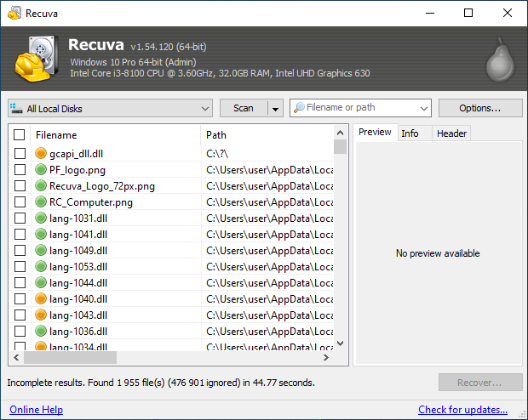Click the Piriform pear logo icon
The image size is (528, 420).
click(498, 60)
